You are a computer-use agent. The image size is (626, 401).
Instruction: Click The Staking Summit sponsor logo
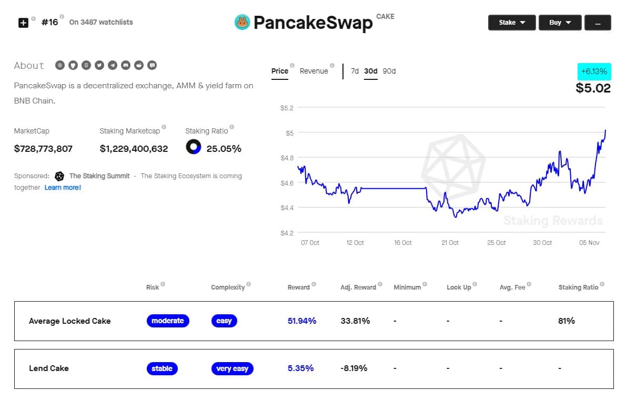pyautogui.click(x=59, y=176)
